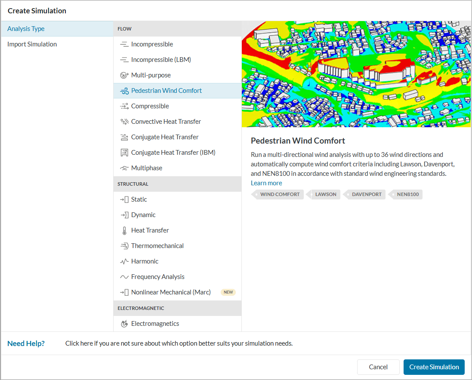Click the LAWSON criteria tag

click(326, 194)
